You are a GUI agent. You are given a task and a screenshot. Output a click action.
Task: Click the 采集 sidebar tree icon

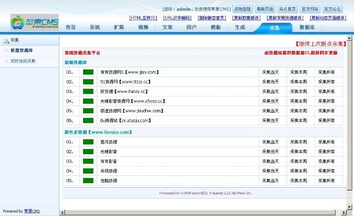click(x=7, y=41)
